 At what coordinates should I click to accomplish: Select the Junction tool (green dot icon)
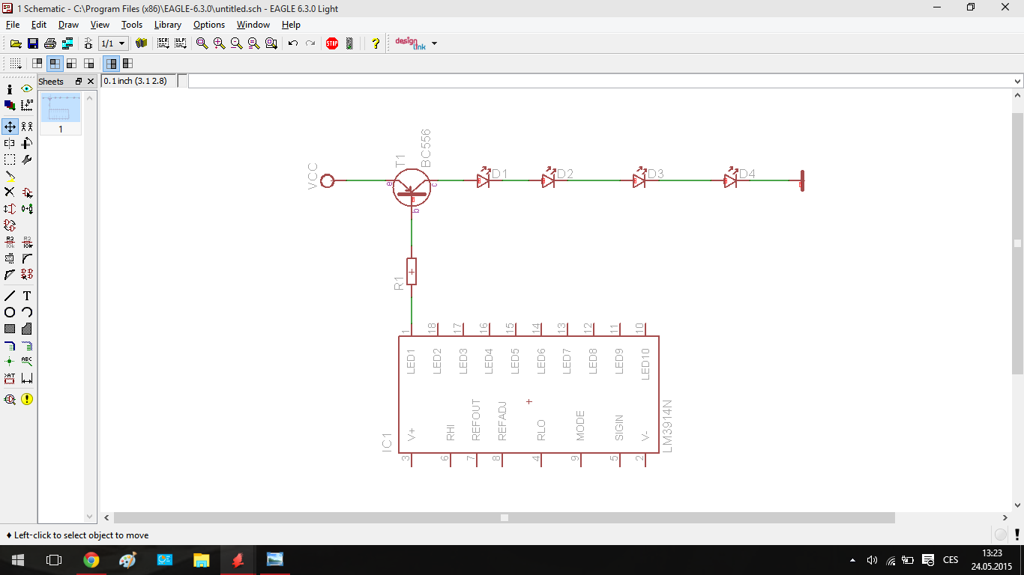[x=10, y=362]
